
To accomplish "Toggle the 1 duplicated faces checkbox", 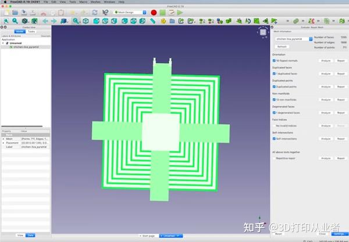I will tap(274, 74).
